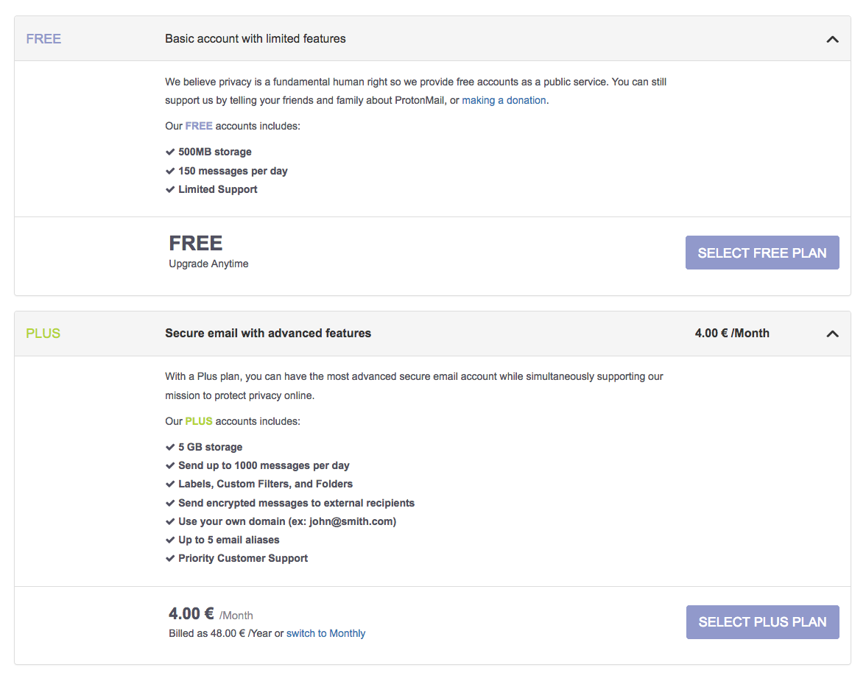Image resolution: width=866 pixels, height=673 pixels.
Task: Open the making a donation link
Action: pos(504,100)
